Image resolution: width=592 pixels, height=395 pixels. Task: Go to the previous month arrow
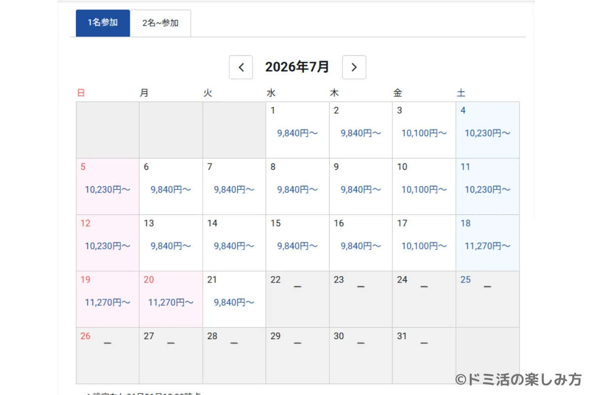(241, 67)
